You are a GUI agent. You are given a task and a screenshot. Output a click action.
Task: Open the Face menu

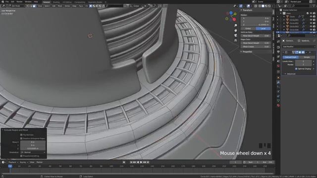[x=81, y=6]
